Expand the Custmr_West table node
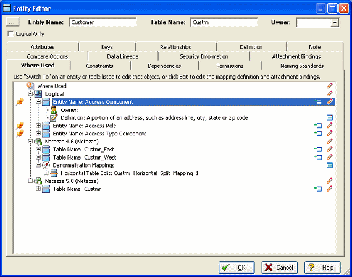 38,157
